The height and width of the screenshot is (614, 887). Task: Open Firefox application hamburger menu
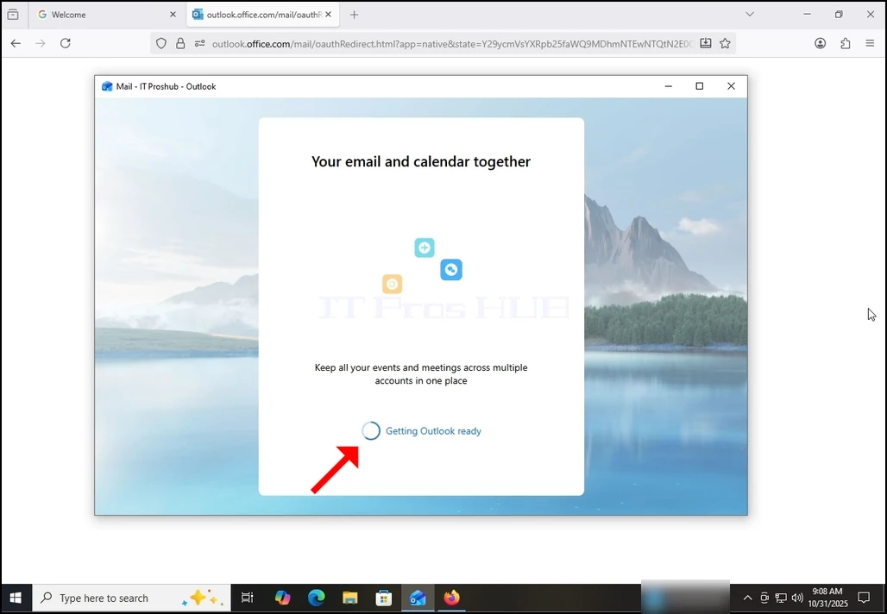click(870, 43)
